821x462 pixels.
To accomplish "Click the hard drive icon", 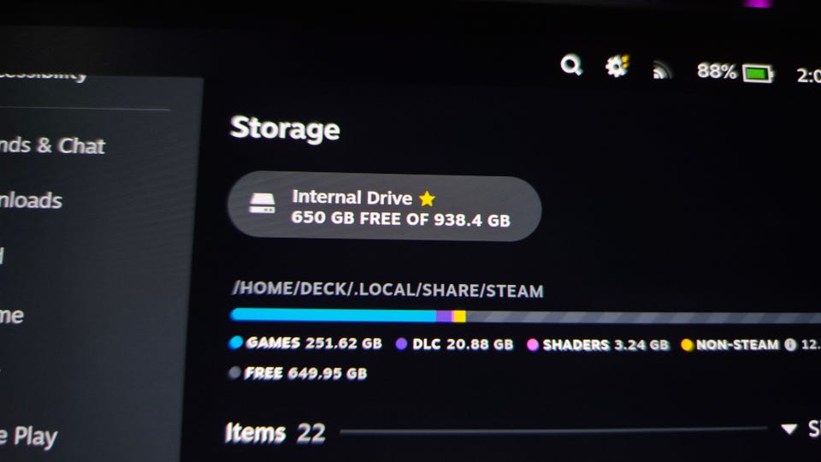I will 262,204.
